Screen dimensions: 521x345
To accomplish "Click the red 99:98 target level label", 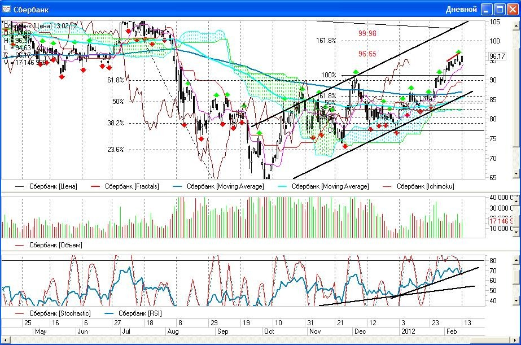I will click(367, 33).
